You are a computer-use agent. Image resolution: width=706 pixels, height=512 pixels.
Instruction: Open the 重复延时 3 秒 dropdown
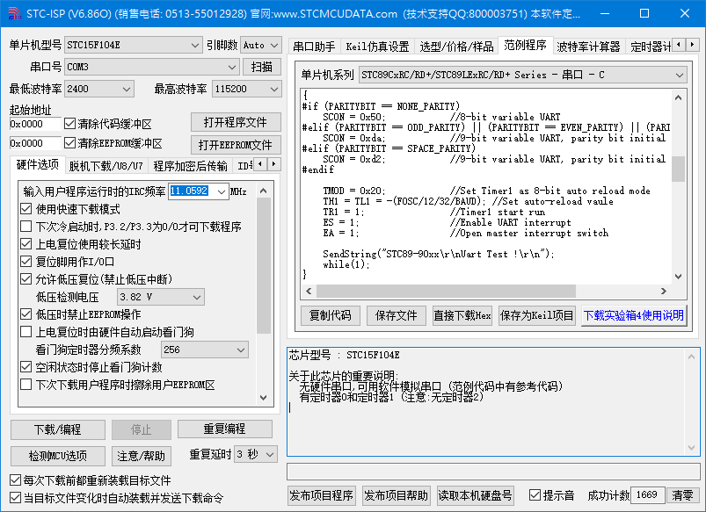click(x=255, y=454)
